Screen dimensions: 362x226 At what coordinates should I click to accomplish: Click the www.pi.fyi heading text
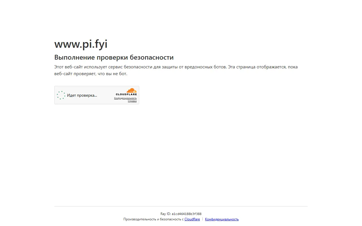[81, 44]
